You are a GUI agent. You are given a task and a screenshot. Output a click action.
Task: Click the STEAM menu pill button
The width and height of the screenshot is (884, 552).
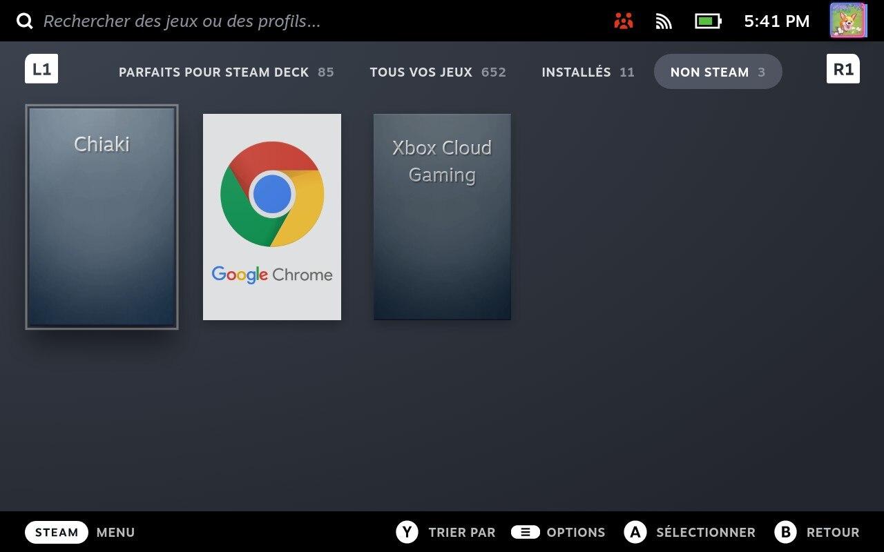[57, 532]
